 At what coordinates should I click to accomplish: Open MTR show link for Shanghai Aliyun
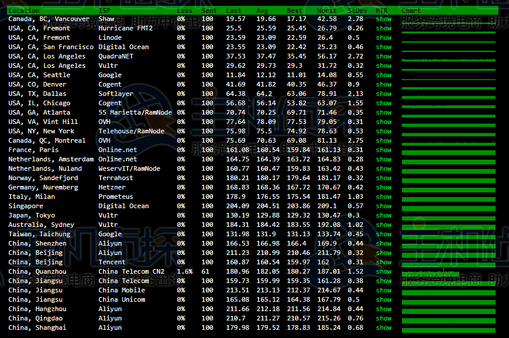pyautogui.click(x=383, y=327)
